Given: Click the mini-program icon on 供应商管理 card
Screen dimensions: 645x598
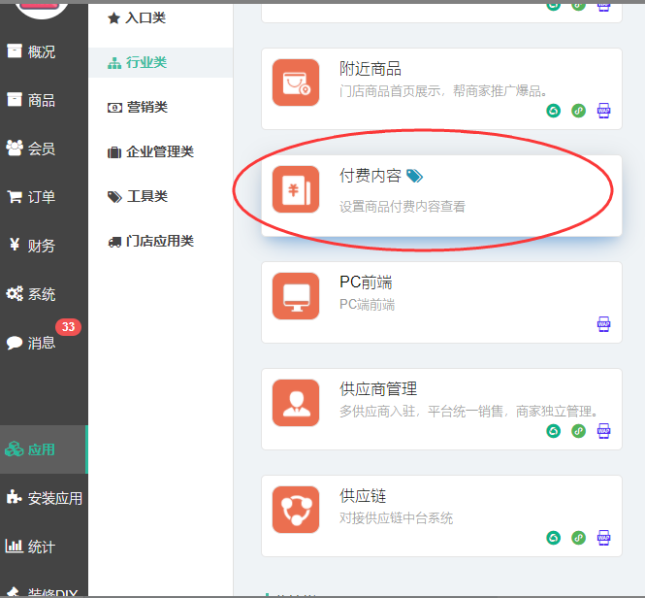Looking at the screenshot, I should coord(553,431).
